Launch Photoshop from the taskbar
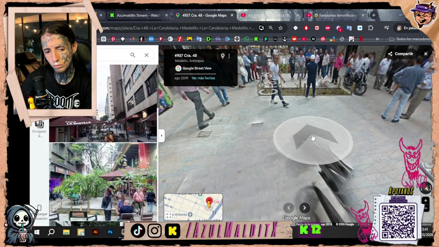 [x=110, y=232]
